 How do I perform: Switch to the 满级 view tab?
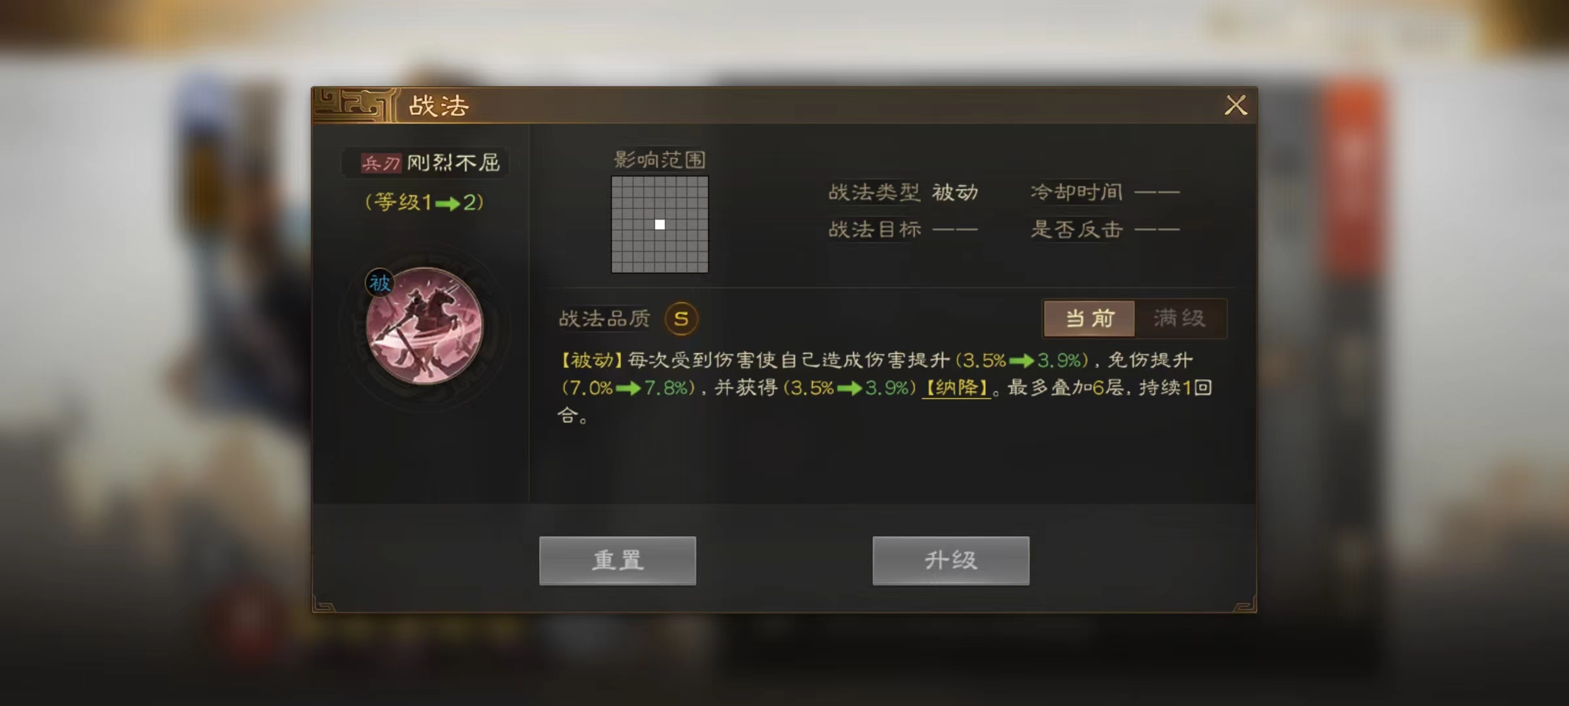pos(1180,318)
